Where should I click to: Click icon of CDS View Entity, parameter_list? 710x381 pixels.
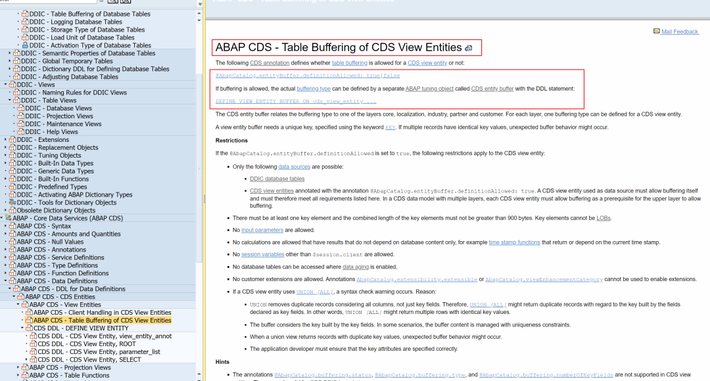tap(33, 352)
